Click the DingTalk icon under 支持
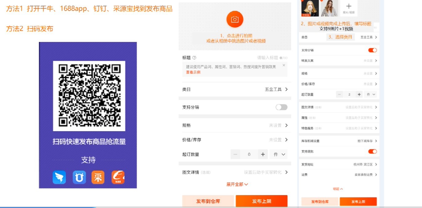This screenshot has width=422, height=208. (59, 178)
